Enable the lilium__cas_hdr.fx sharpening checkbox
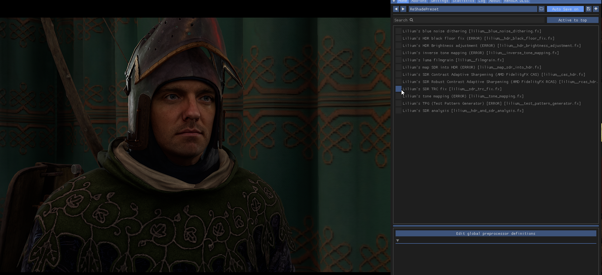The image size is (602, 275). (398, 74)
